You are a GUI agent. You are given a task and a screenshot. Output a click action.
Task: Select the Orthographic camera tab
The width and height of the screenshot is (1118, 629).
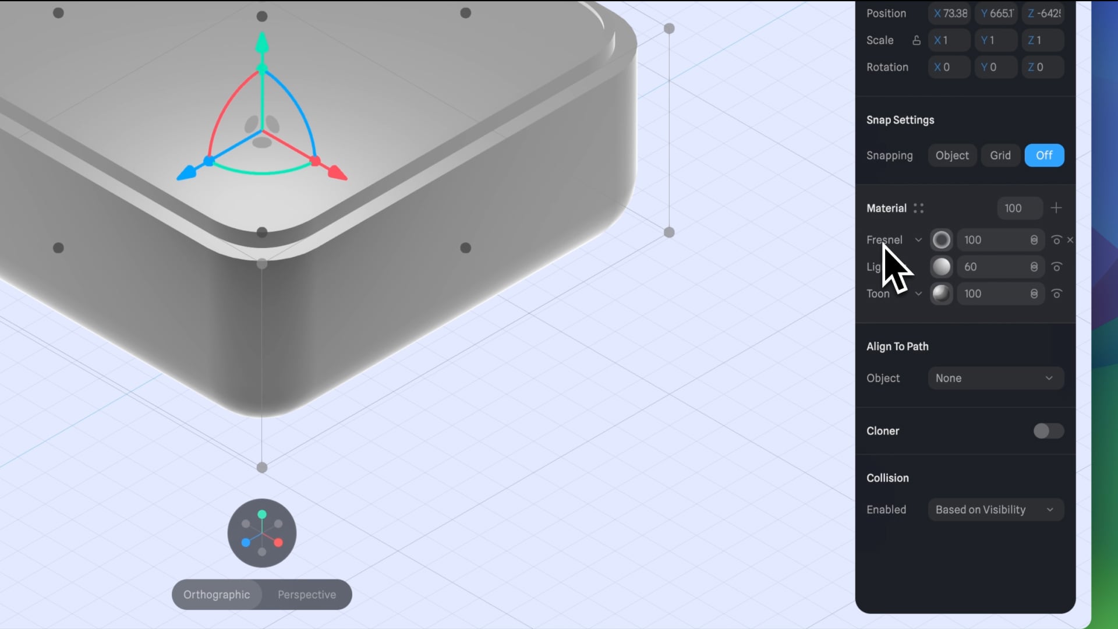(217, 595)
